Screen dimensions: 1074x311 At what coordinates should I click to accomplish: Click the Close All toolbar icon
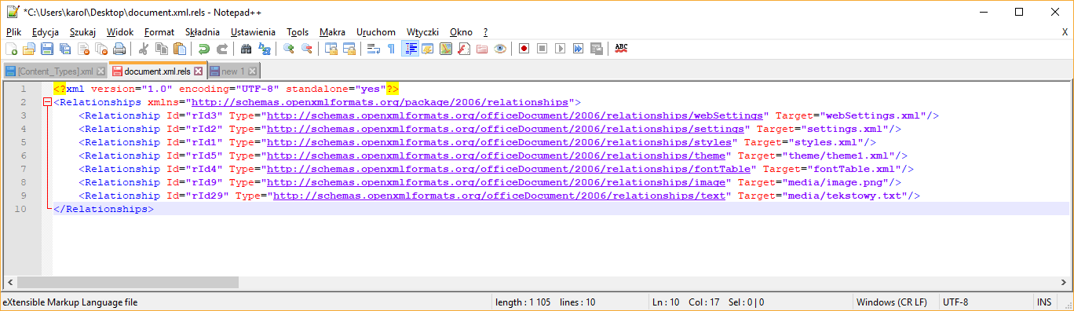pyautogui.click(x=101, y=49)
